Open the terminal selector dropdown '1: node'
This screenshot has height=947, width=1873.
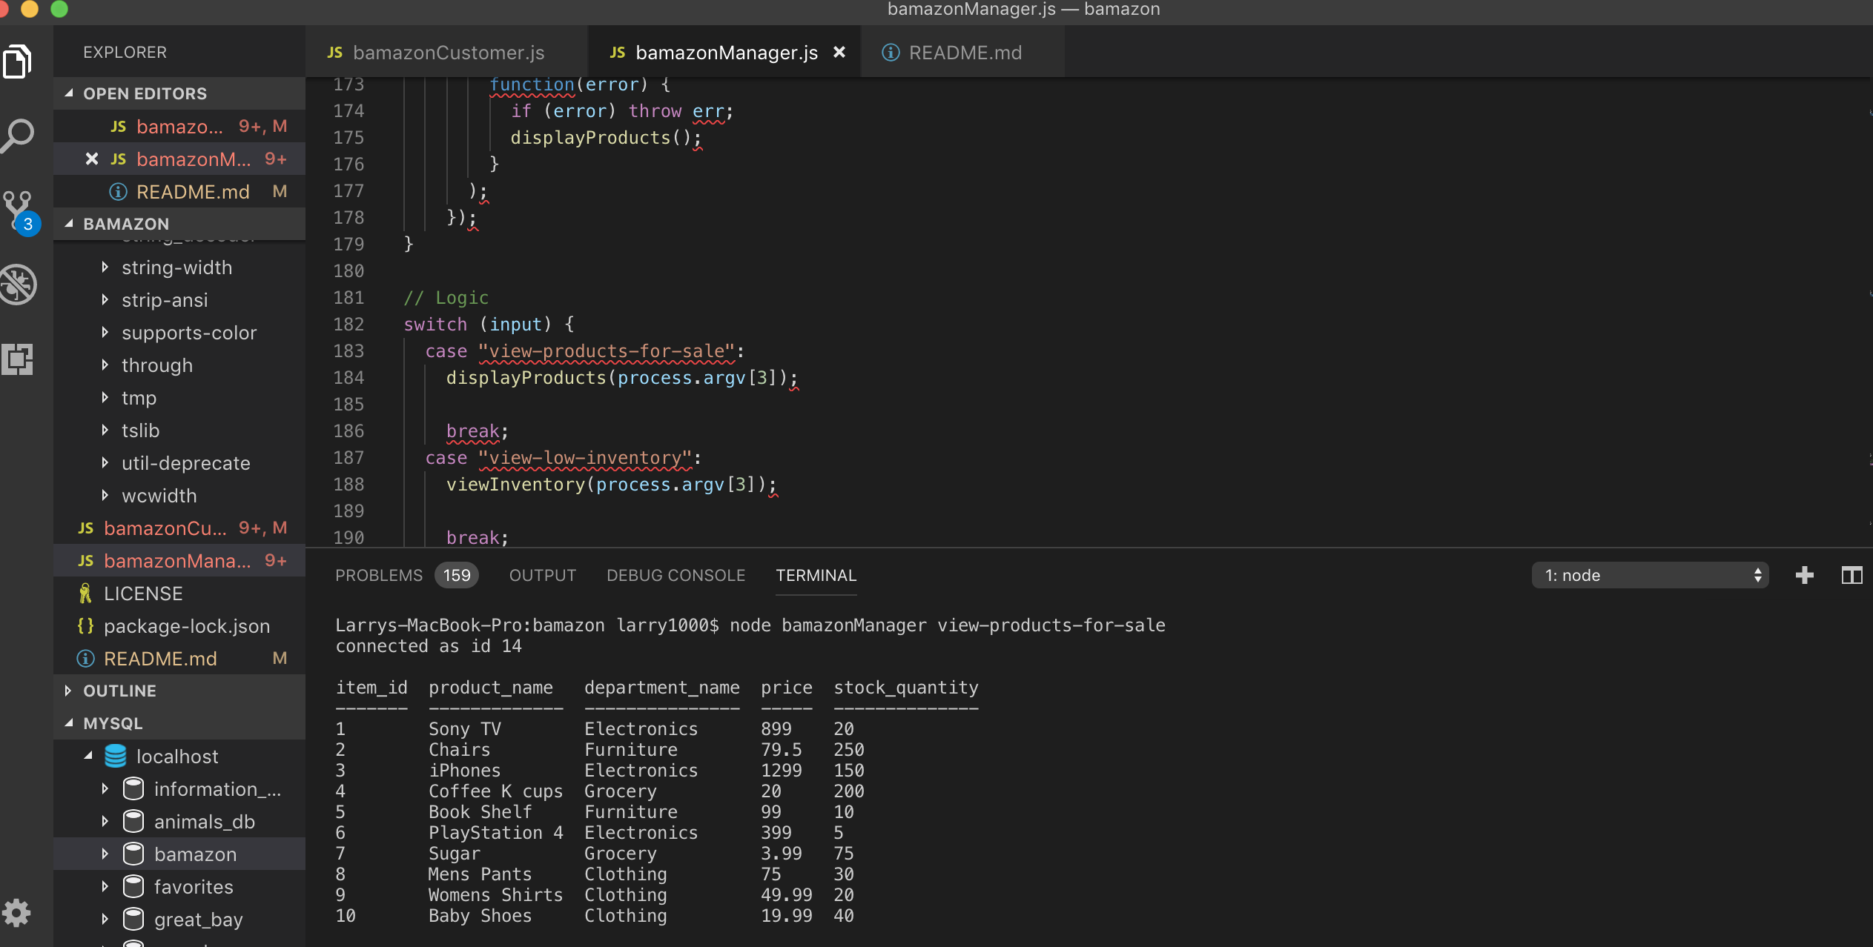(x=1649, y=575)
